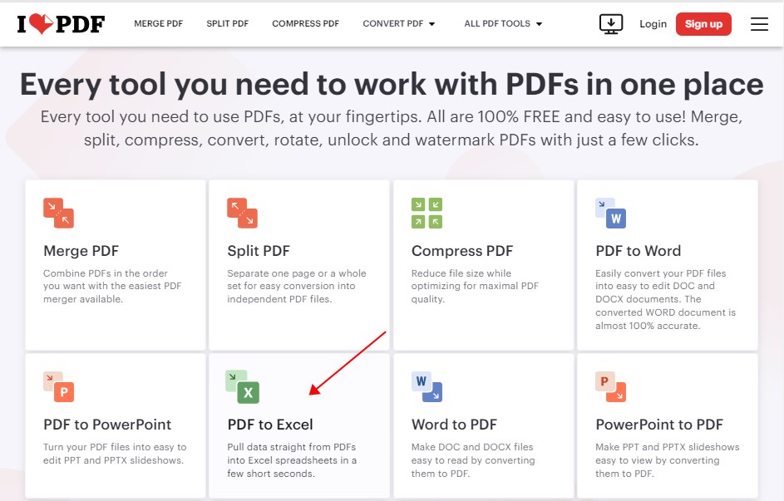Click the PDF to PowerPoint icon
Screen dimensions: 784x501
click(x=58, y=386)
